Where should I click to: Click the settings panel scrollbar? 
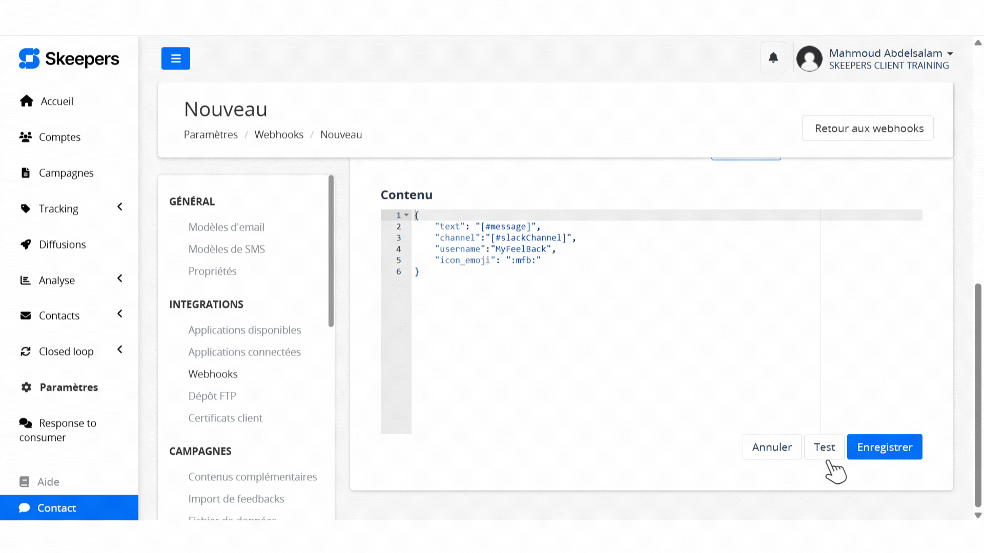click(331, 251)
